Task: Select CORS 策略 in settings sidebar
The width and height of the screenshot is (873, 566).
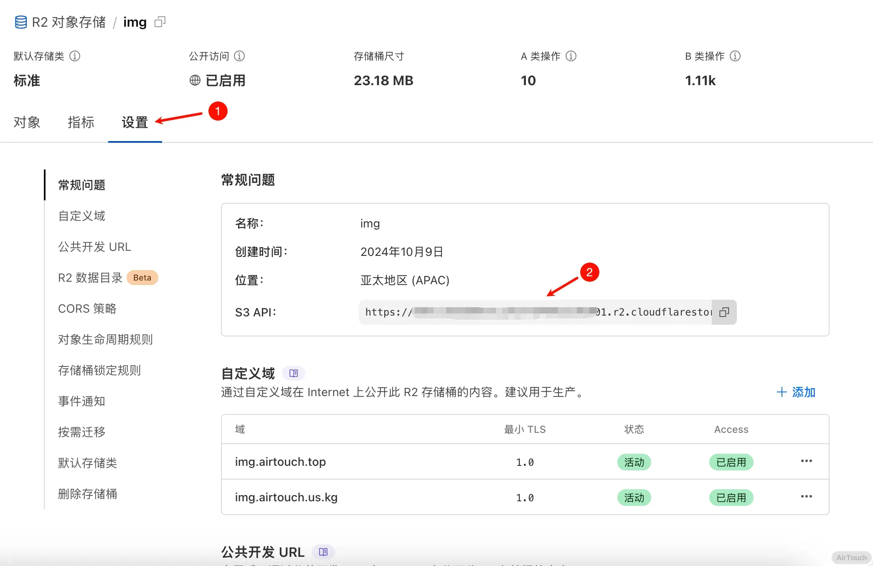Action: pos(87,308)
